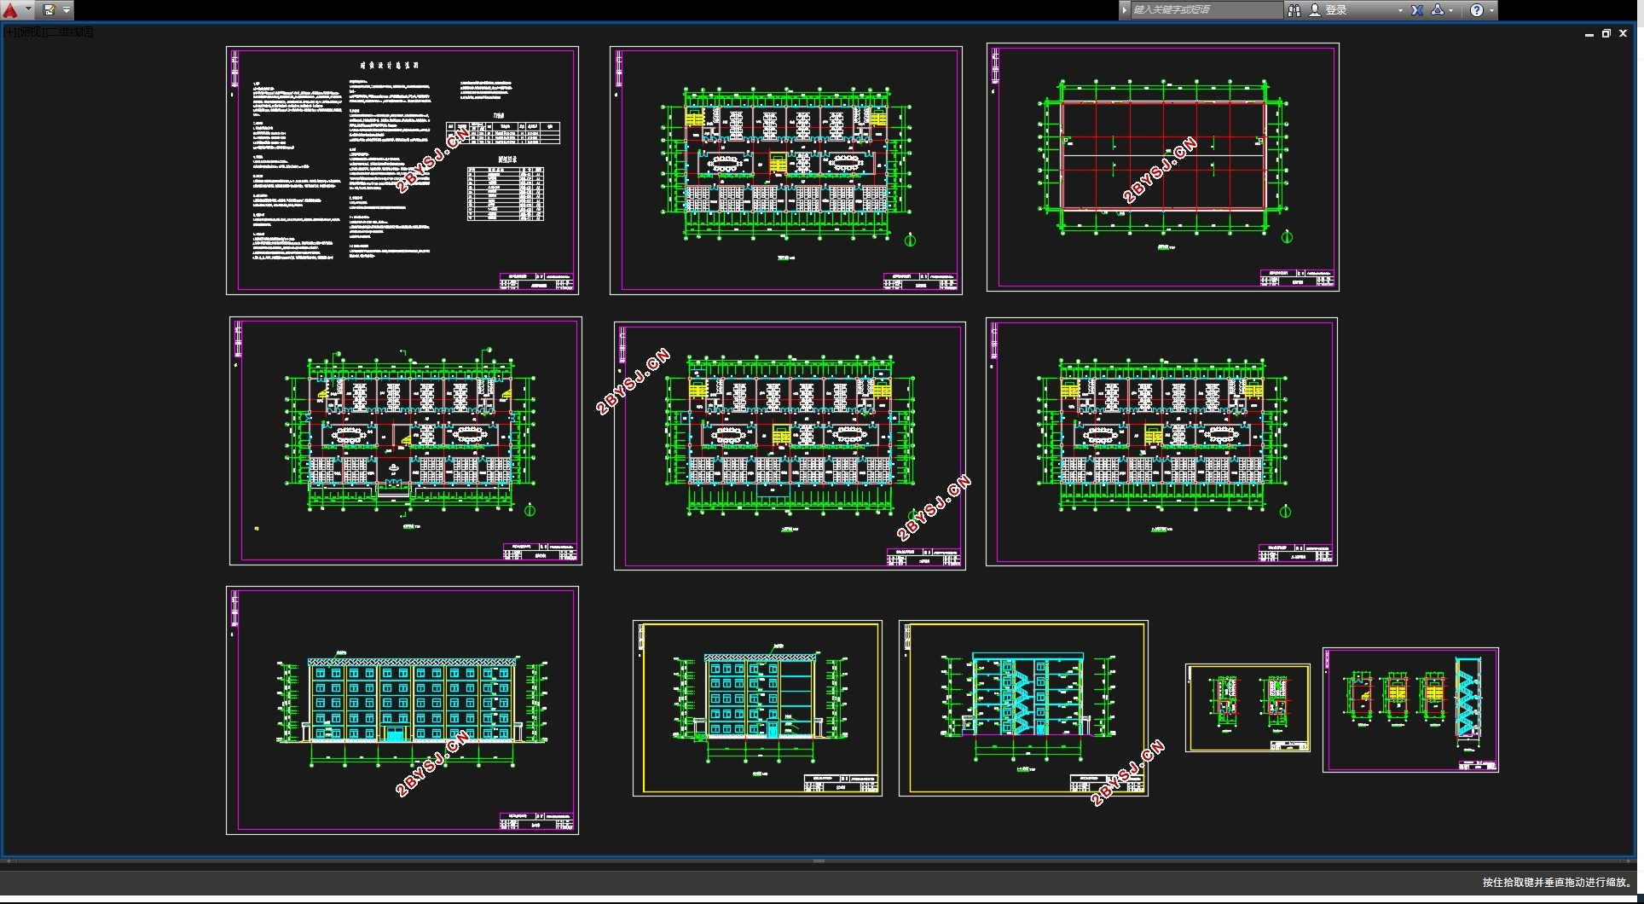Click the user account silhouette icon
The width and height of the screenshot is (1644, 904).
[1315, 10]
